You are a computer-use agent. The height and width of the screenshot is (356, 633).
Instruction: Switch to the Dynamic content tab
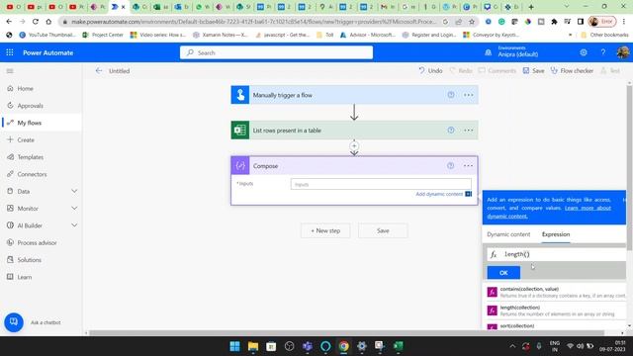pyautogui.click(x=508, y=234)
